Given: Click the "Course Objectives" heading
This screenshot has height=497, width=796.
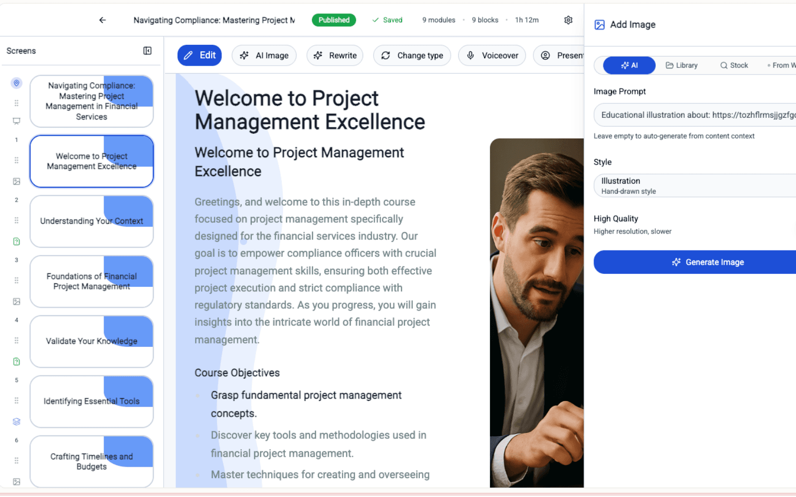Looking at the screenshot, I should [x=237, y=373].
